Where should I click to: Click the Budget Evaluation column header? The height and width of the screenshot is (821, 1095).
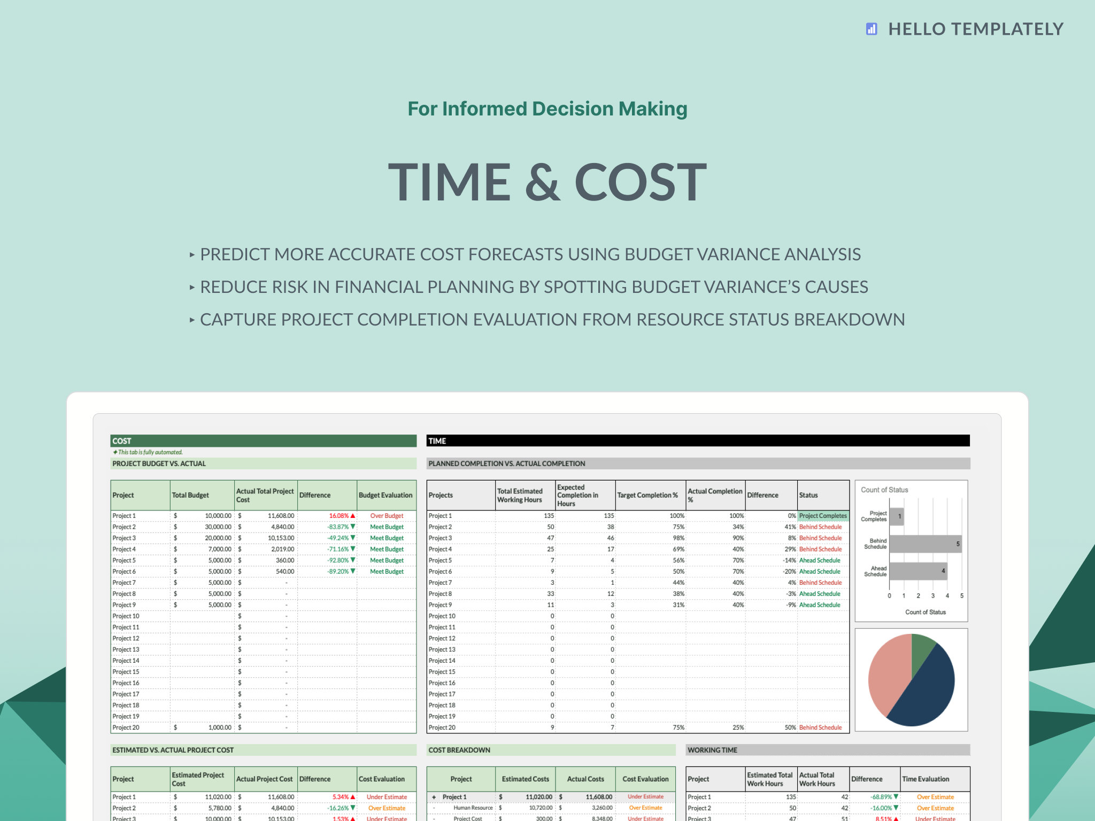pyautogui.click(x=386, y=495)
